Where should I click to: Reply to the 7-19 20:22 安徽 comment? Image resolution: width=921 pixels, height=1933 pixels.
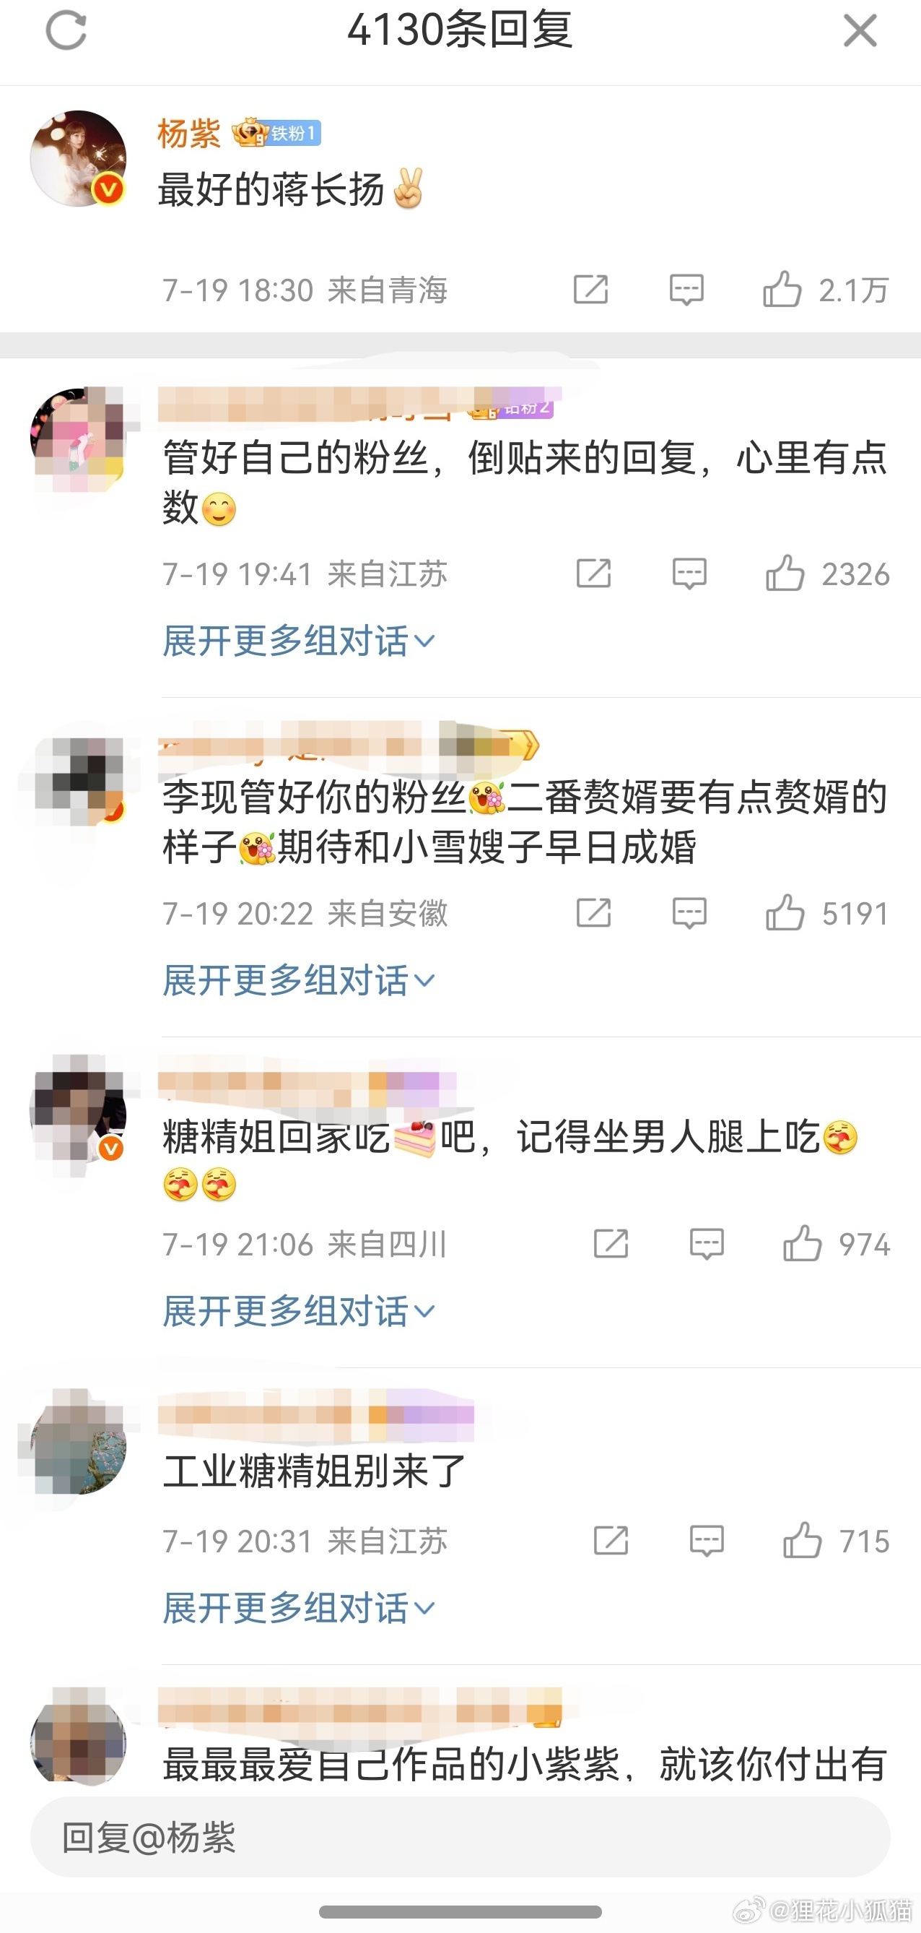(x=689, y=913)
